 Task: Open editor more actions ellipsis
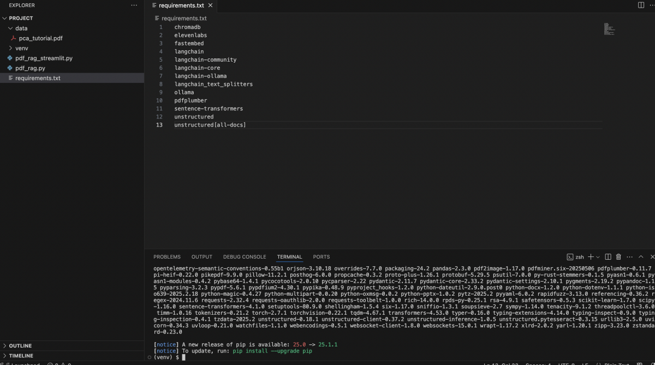click(x=652, y=5)
